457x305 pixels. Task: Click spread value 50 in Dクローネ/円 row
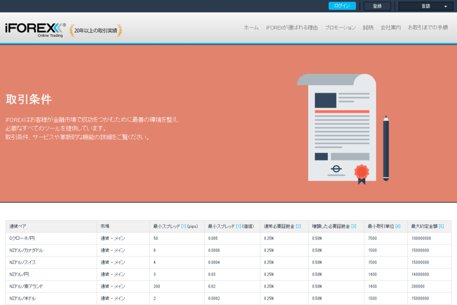[156, 238]
